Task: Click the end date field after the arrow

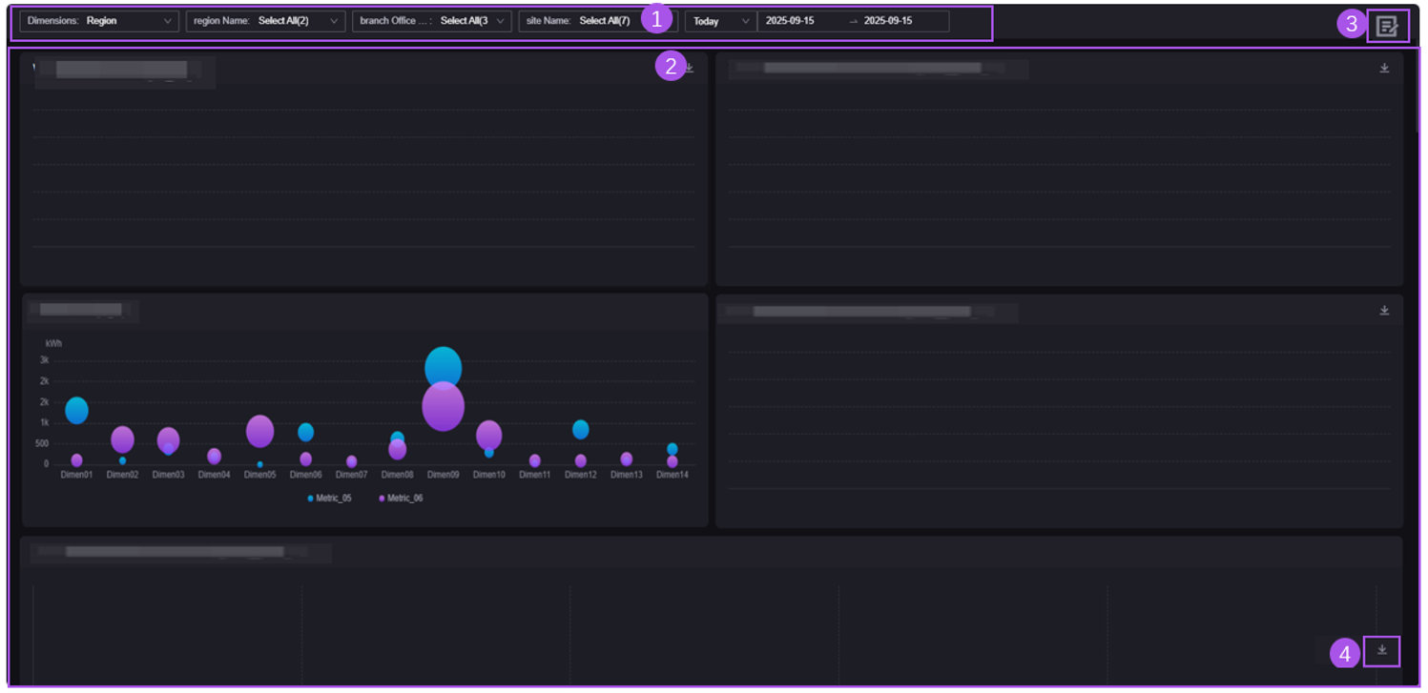Action: 888,21
